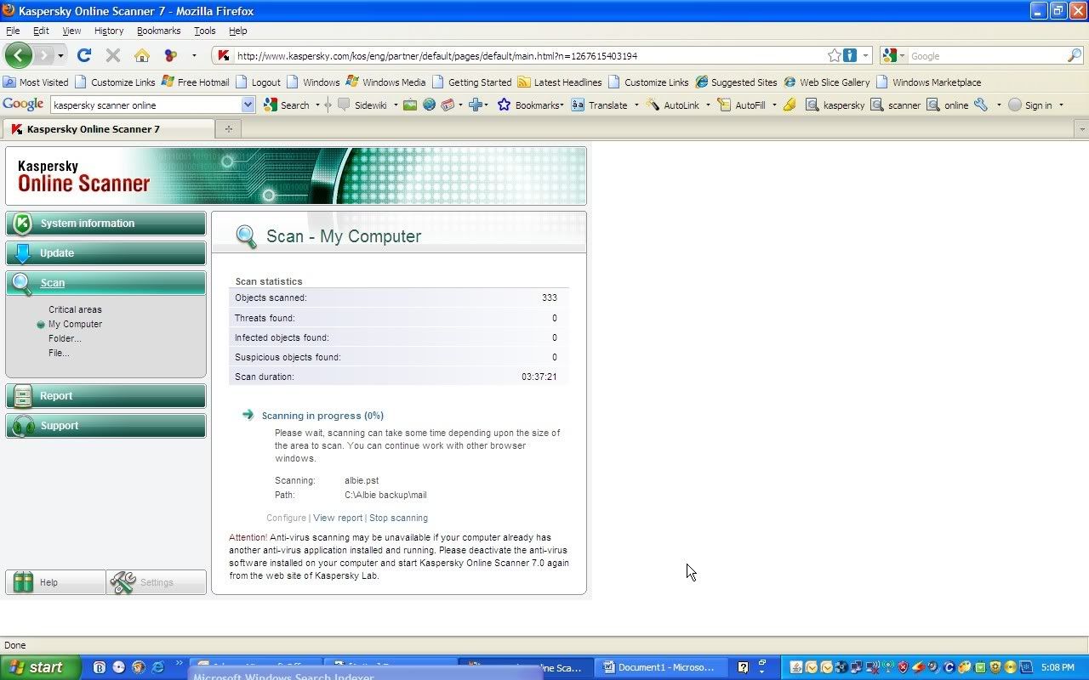
Task: Open the Windows Marketplace bookmark
Action: 928,82
